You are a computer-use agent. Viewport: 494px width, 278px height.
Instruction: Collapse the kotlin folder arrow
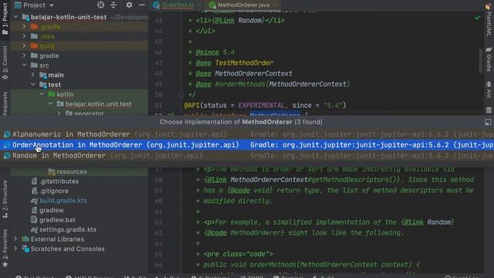click(42, 94)
